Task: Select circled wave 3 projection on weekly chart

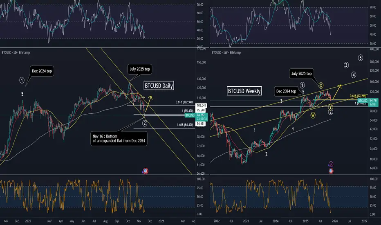Action: [346, 65]
